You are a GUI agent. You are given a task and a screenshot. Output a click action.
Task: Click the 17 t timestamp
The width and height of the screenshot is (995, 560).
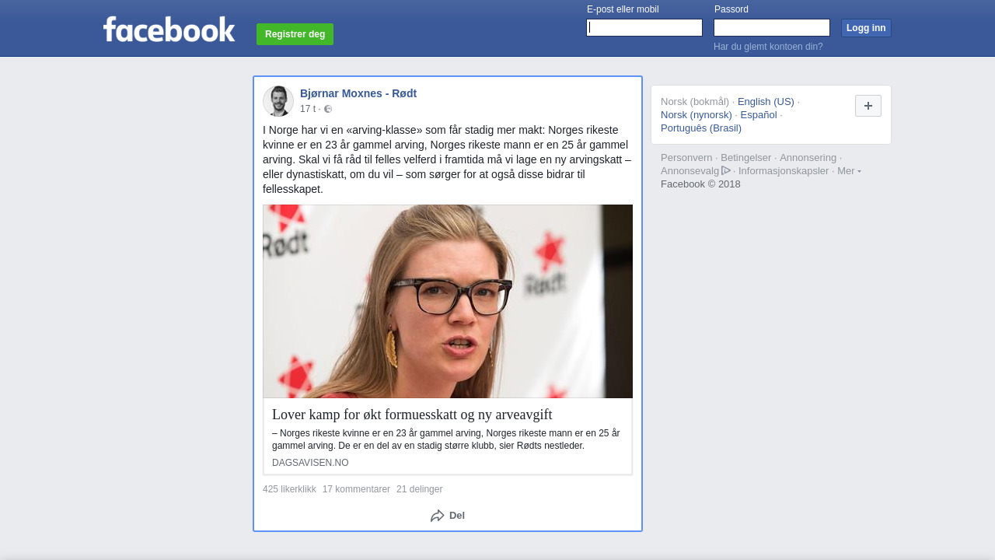[x=308, y=110]
